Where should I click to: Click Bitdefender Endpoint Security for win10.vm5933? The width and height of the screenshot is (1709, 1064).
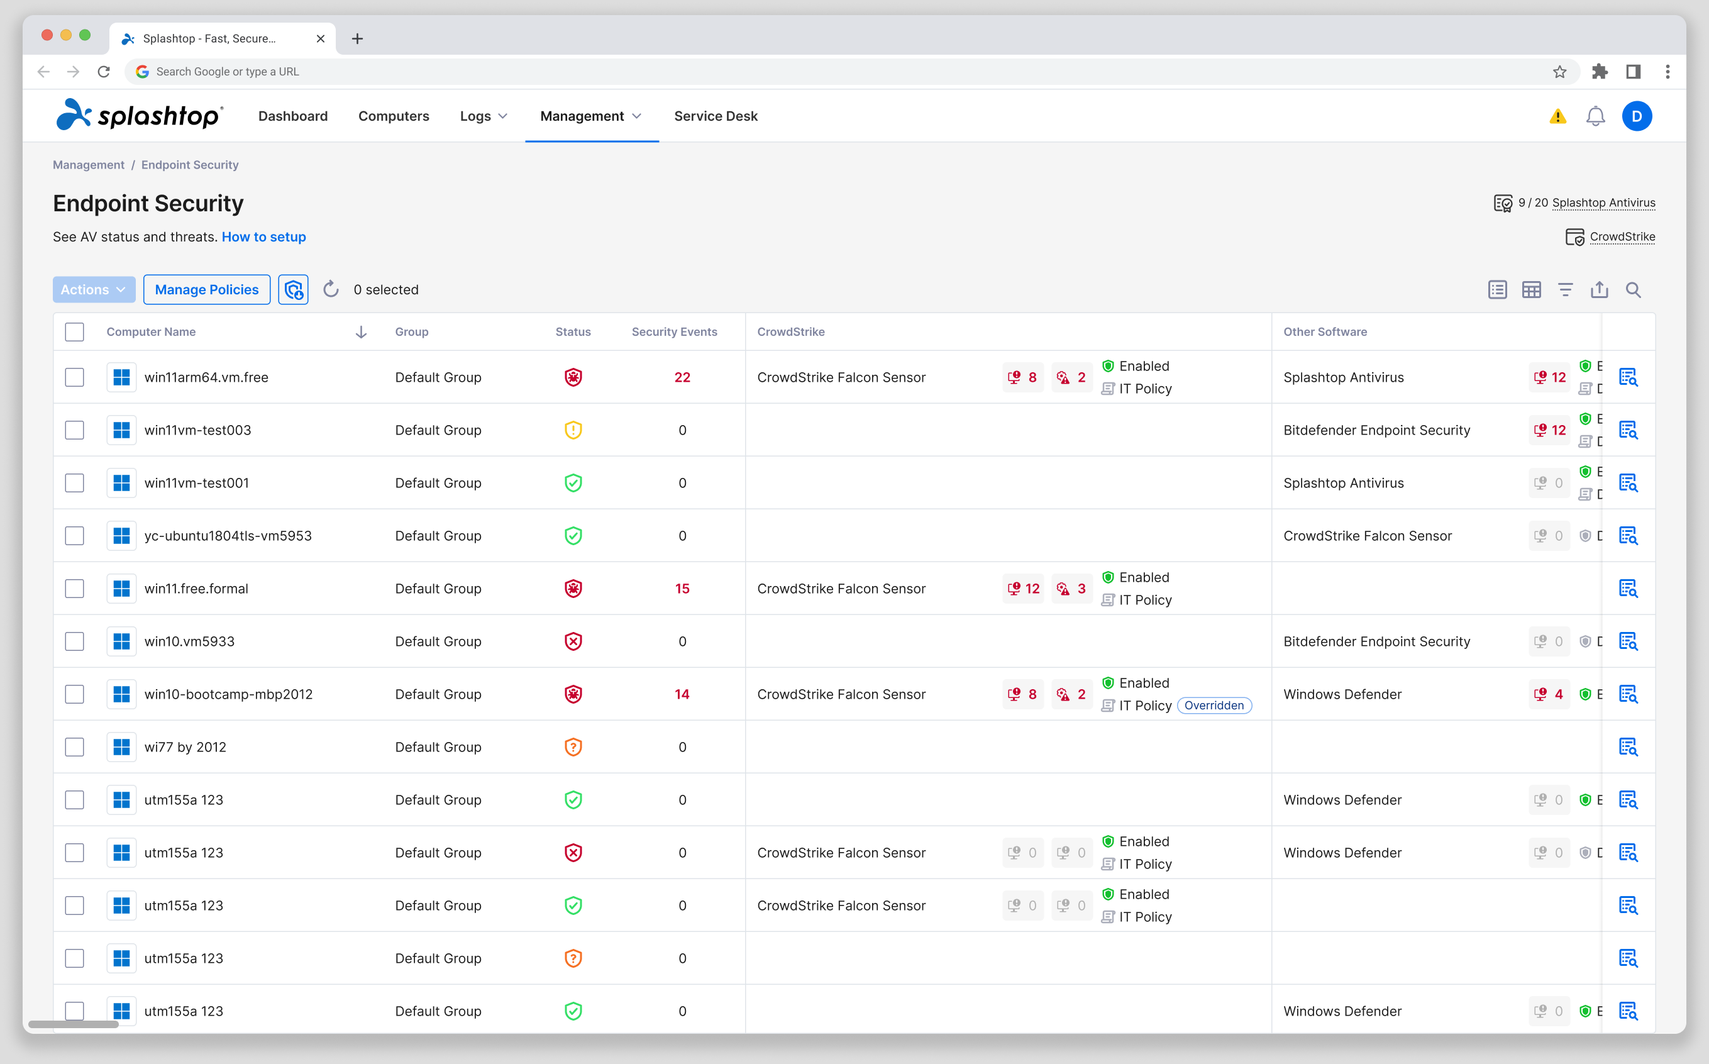[x=1376, y=641]
